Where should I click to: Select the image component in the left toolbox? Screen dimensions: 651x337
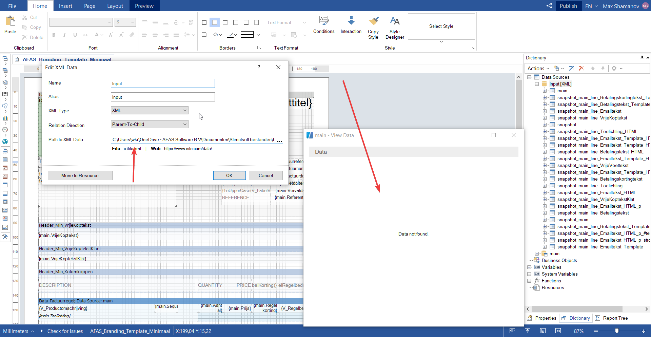coord(5,227)
